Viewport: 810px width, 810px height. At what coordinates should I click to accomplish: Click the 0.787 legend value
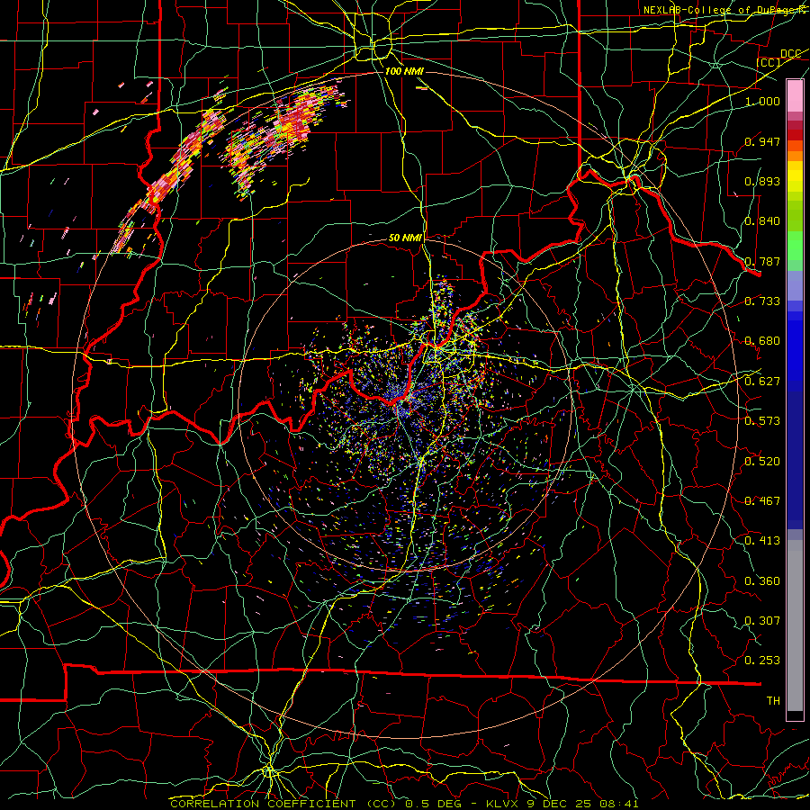click(762, 261)
